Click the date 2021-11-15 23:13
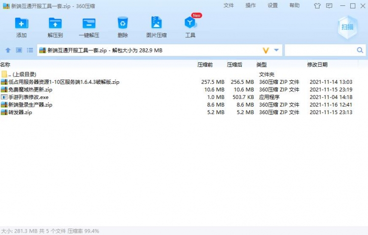The height and width of the screenshot is (235, 368). pos(331,112)
